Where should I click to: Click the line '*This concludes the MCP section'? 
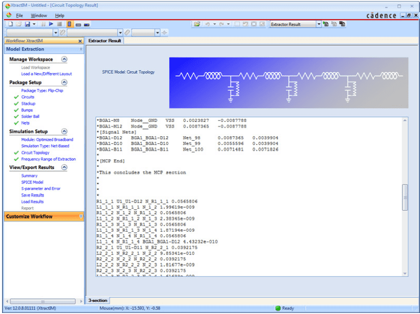coord(141,173)
